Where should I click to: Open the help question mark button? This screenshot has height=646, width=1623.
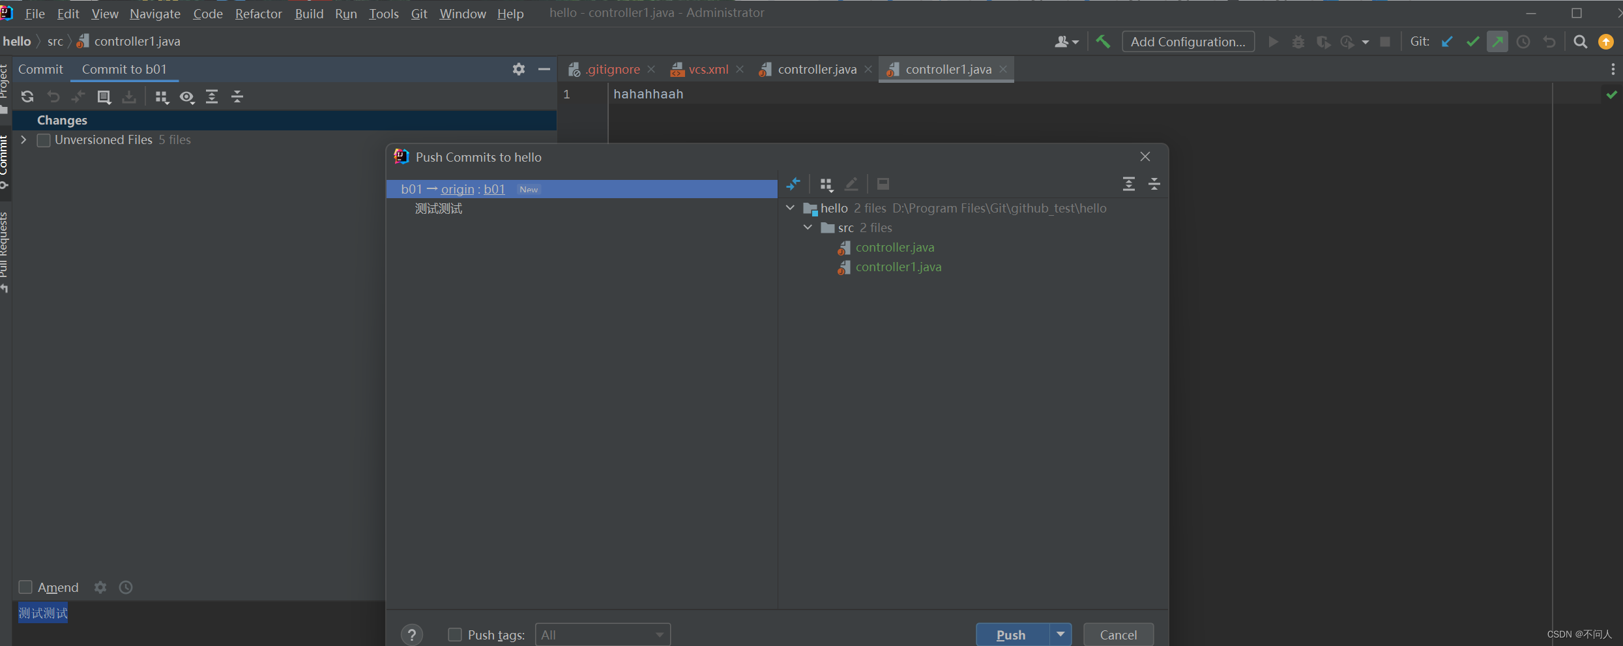pyautogui.click(x=412, y=635)
